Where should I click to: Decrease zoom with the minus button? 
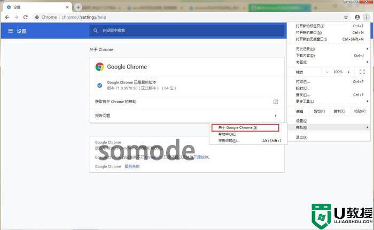[327, 72]
